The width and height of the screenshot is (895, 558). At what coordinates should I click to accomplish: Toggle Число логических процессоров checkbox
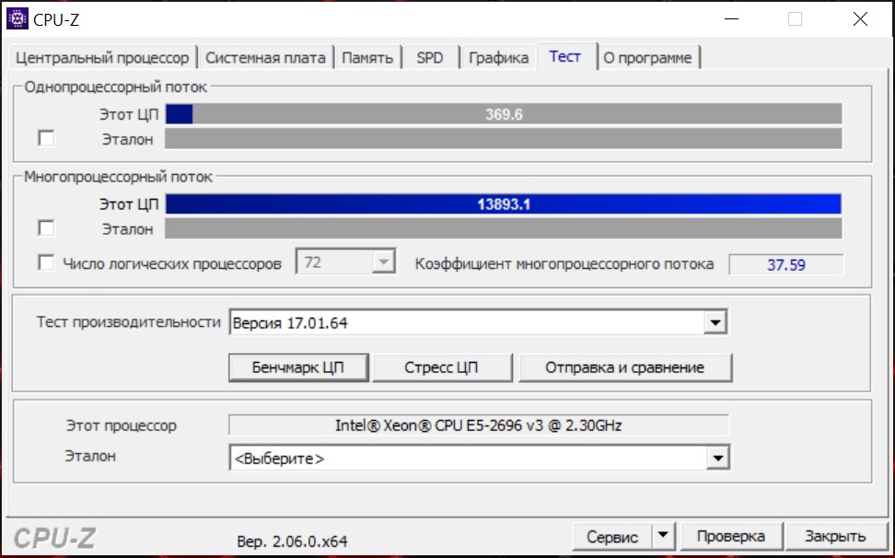[x=46, y=263]
